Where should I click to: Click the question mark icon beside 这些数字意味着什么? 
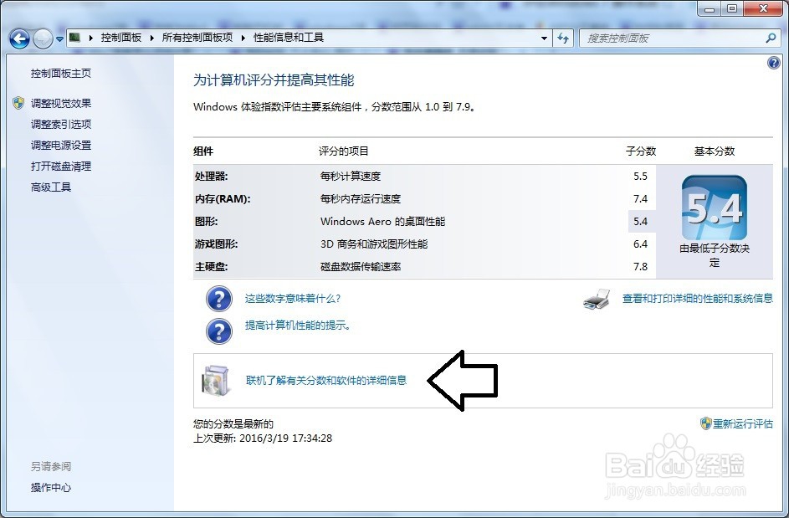218,299
